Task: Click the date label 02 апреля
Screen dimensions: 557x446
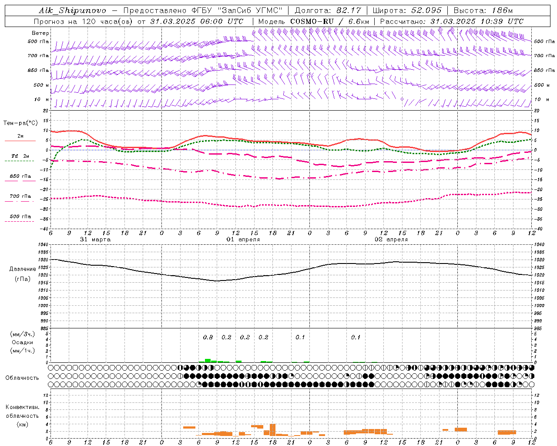Action: (x=391, y=240)
